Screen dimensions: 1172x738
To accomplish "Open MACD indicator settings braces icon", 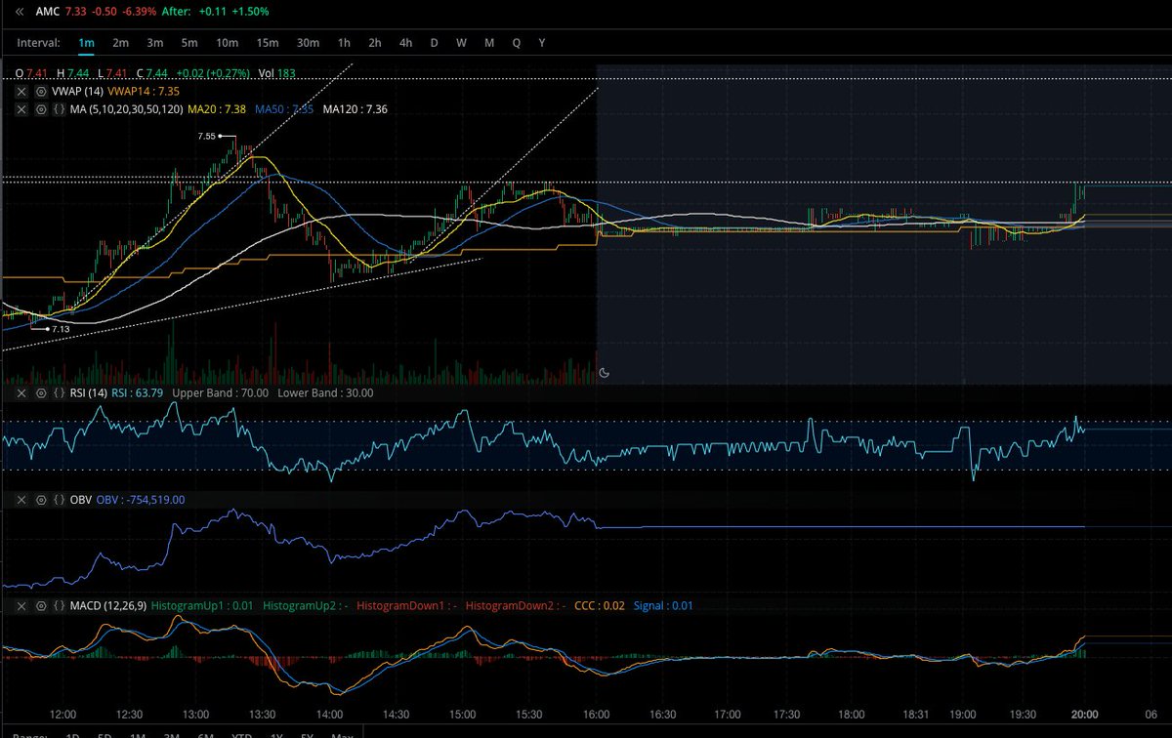I will (x=60, y=605).
